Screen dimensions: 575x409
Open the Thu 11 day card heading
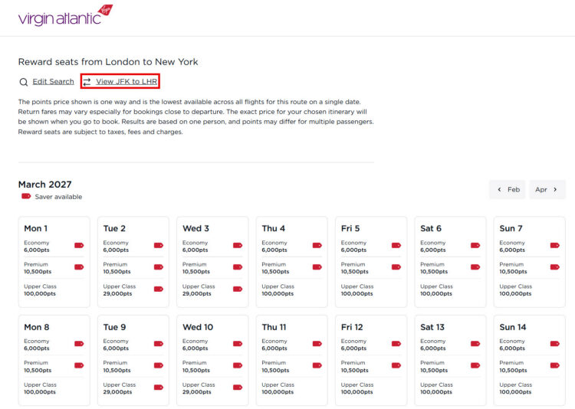coord(274,327)
